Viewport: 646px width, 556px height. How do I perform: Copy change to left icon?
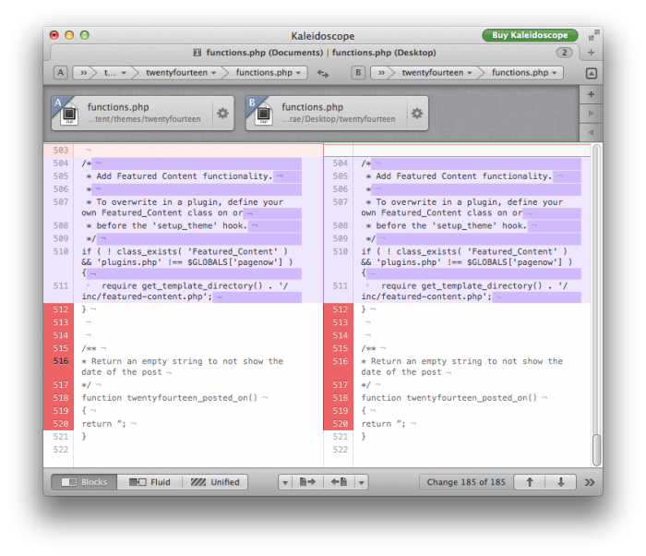(x=339, y=482)
